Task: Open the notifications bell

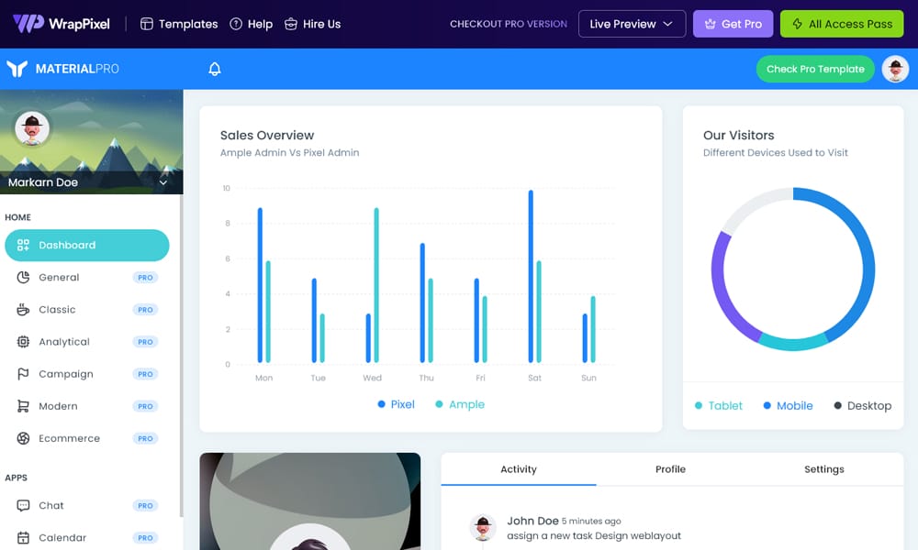Action: pyautogui.click(x=215, y=69)
